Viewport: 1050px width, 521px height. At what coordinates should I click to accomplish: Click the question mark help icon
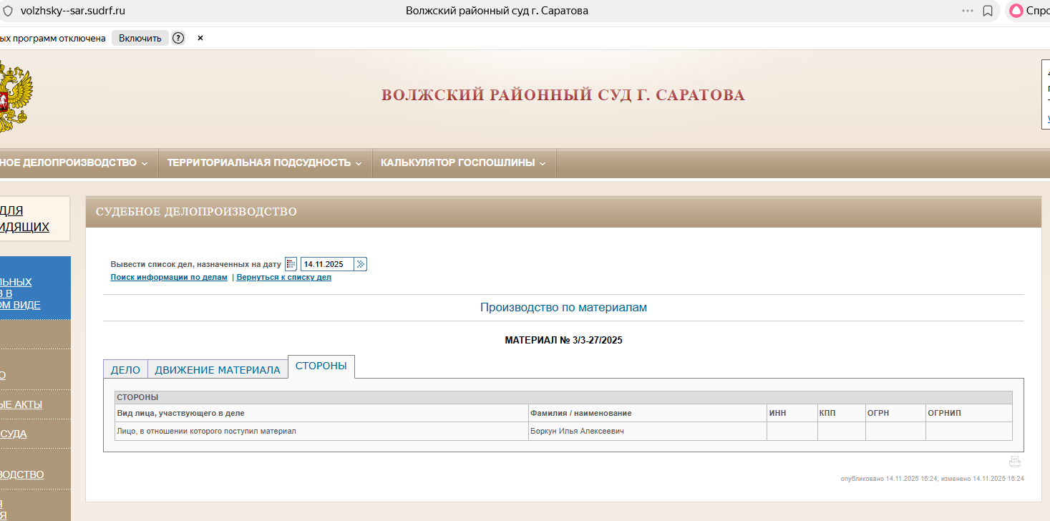[x=178, y=38]
